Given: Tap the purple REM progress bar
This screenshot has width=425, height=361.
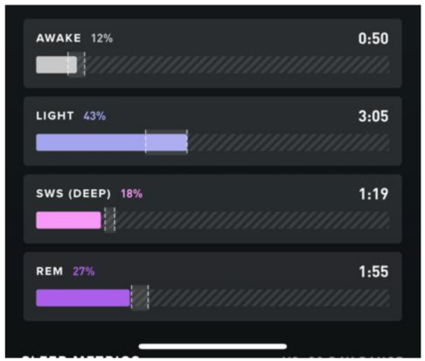Looking at the screenshot, I should tap(83, 298).
